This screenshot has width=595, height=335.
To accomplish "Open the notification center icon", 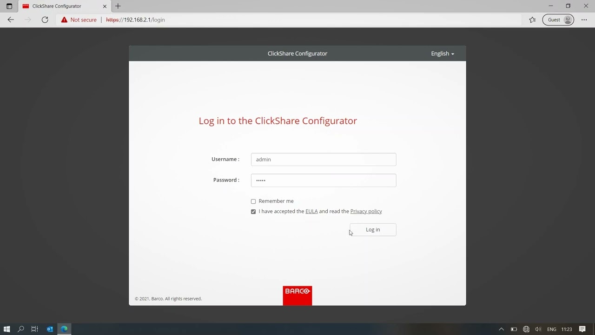I will click(582, 329).
